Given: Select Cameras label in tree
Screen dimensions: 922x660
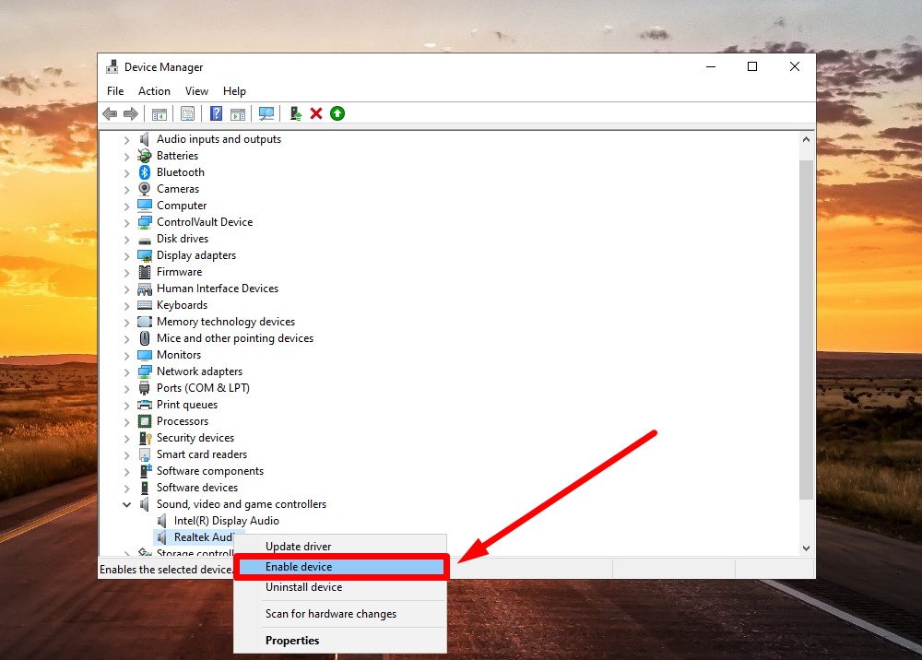Looking at the screenshot, I should [x=178, y=189].
